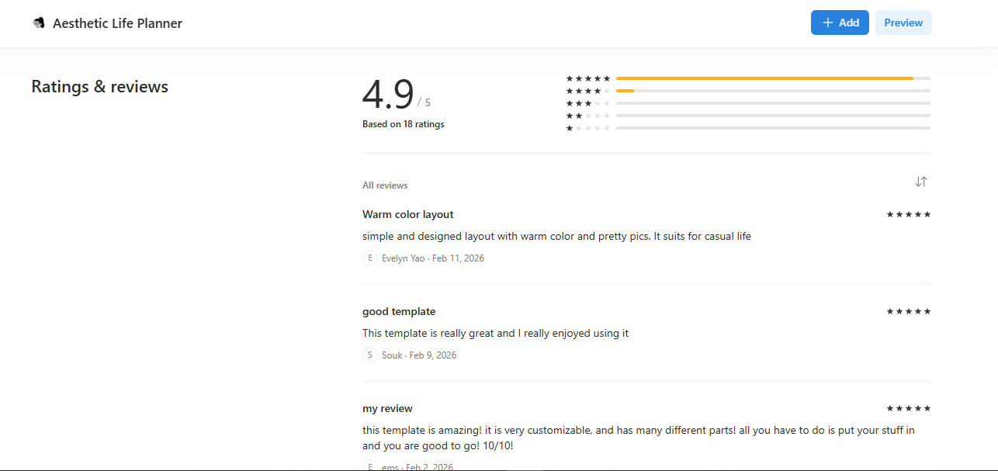Click reviewer name Evelyn Yao

pyautogui.click(x=403, y=258)
